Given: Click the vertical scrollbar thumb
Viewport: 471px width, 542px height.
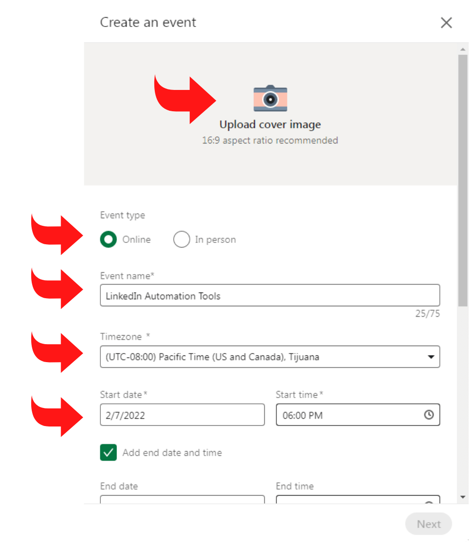Looking at the screenshot, I should (x=462, y=180).
